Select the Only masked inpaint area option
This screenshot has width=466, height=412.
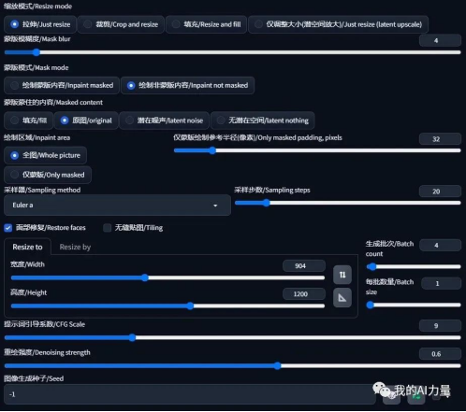(x=48, y=175)
